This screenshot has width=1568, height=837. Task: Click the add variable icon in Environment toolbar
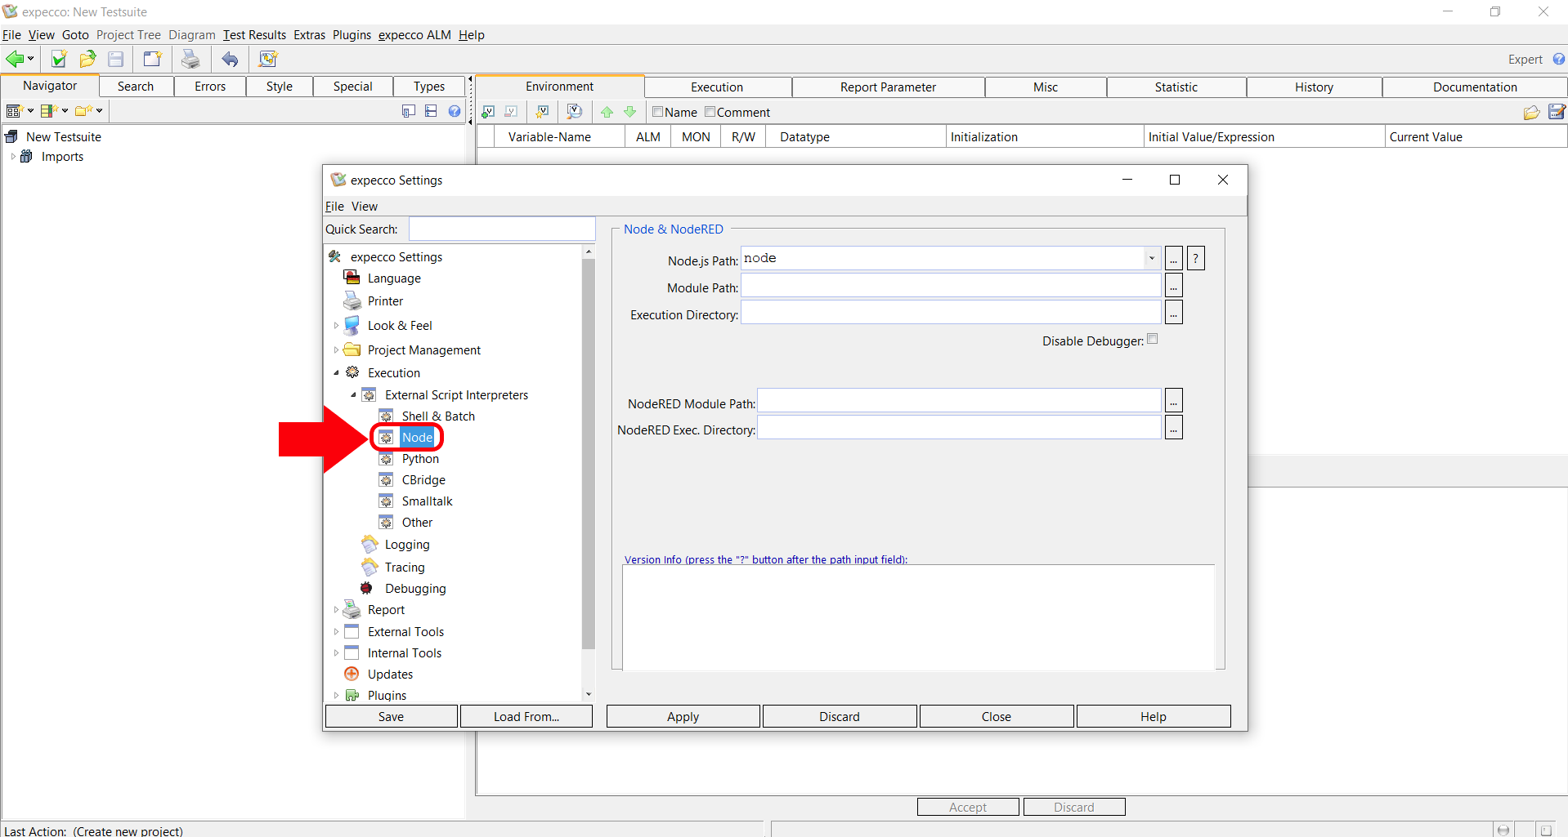488,112
